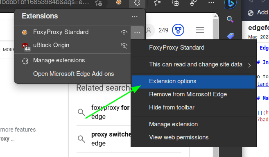This screenshot has width=269, height=157.
Task: Open the Bing Chat sidebar button
Action: click(231, 3)
